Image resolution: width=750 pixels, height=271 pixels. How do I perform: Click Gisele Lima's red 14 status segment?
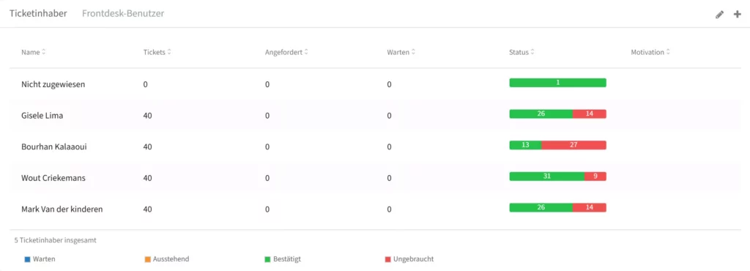coord(590,114)
